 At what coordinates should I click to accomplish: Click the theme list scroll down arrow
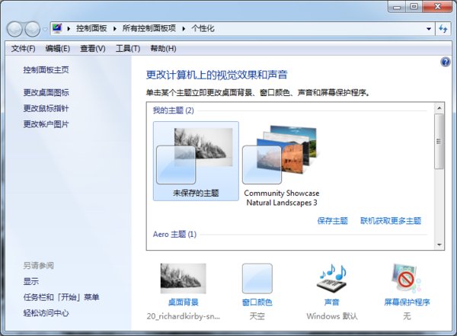(439, 245)
